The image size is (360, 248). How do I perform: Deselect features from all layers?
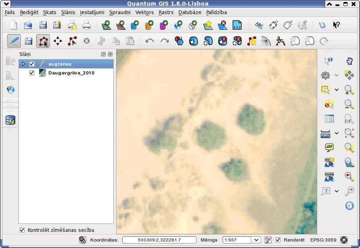[329, 104]
